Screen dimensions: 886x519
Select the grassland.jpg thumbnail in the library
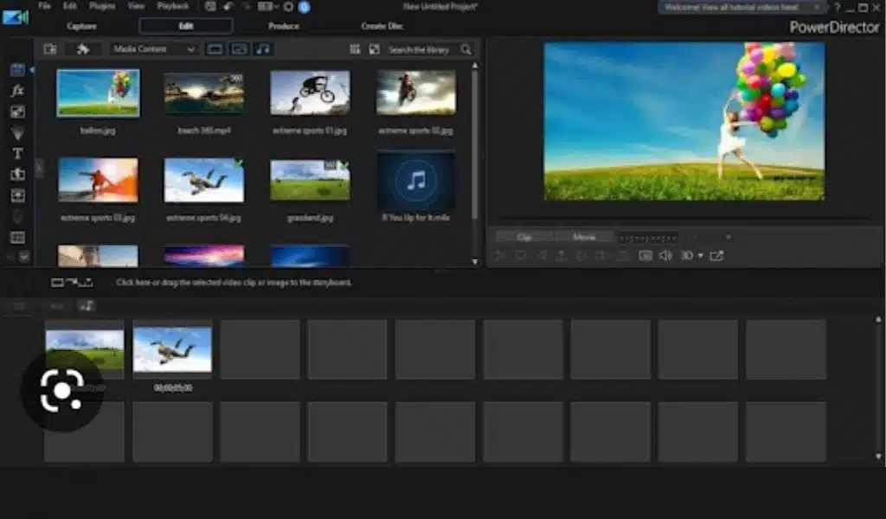(x=311, y=179)
